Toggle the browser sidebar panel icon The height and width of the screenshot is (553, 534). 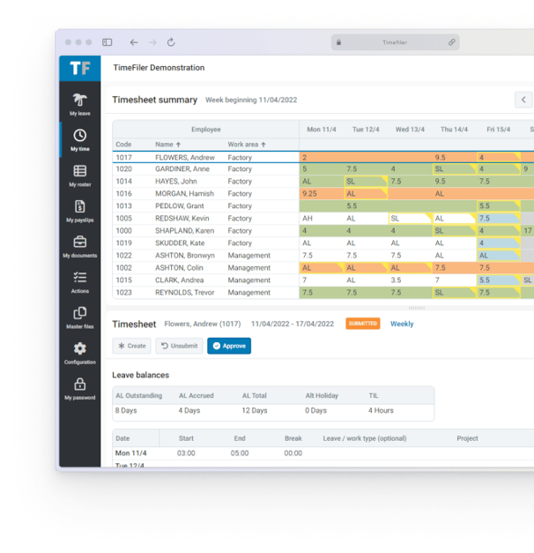pos(108,42)
